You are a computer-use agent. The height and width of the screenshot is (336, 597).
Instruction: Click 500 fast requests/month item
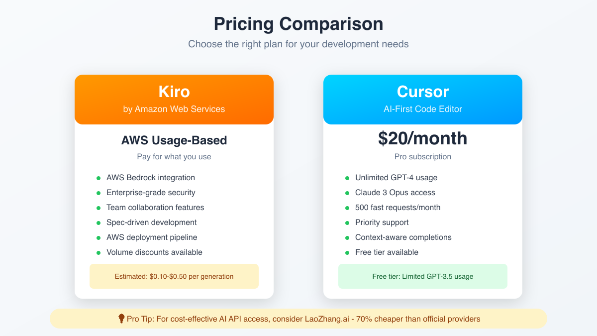click(398, 208)
